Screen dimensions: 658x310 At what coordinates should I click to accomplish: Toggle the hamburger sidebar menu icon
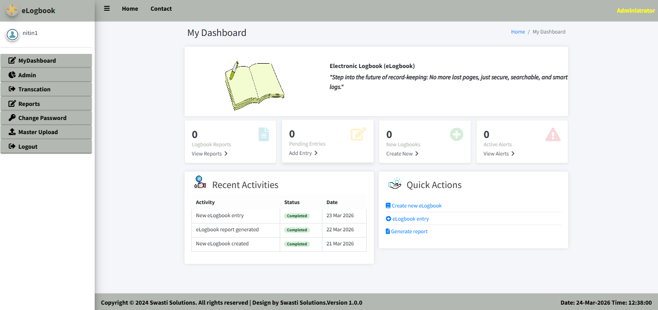point(107,9)
